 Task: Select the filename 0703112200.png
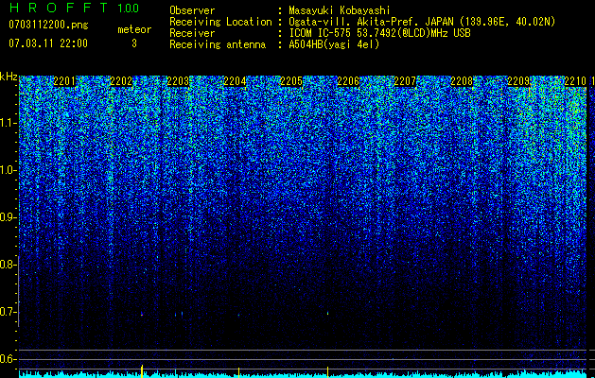pyautogui.click(x=48, y=25)
